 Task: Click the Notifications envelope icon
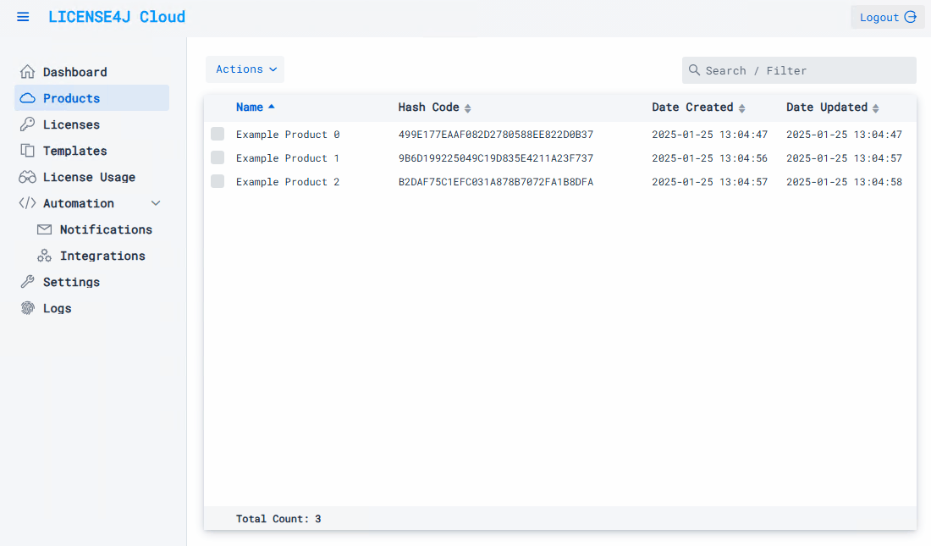(x=45, y=229)
